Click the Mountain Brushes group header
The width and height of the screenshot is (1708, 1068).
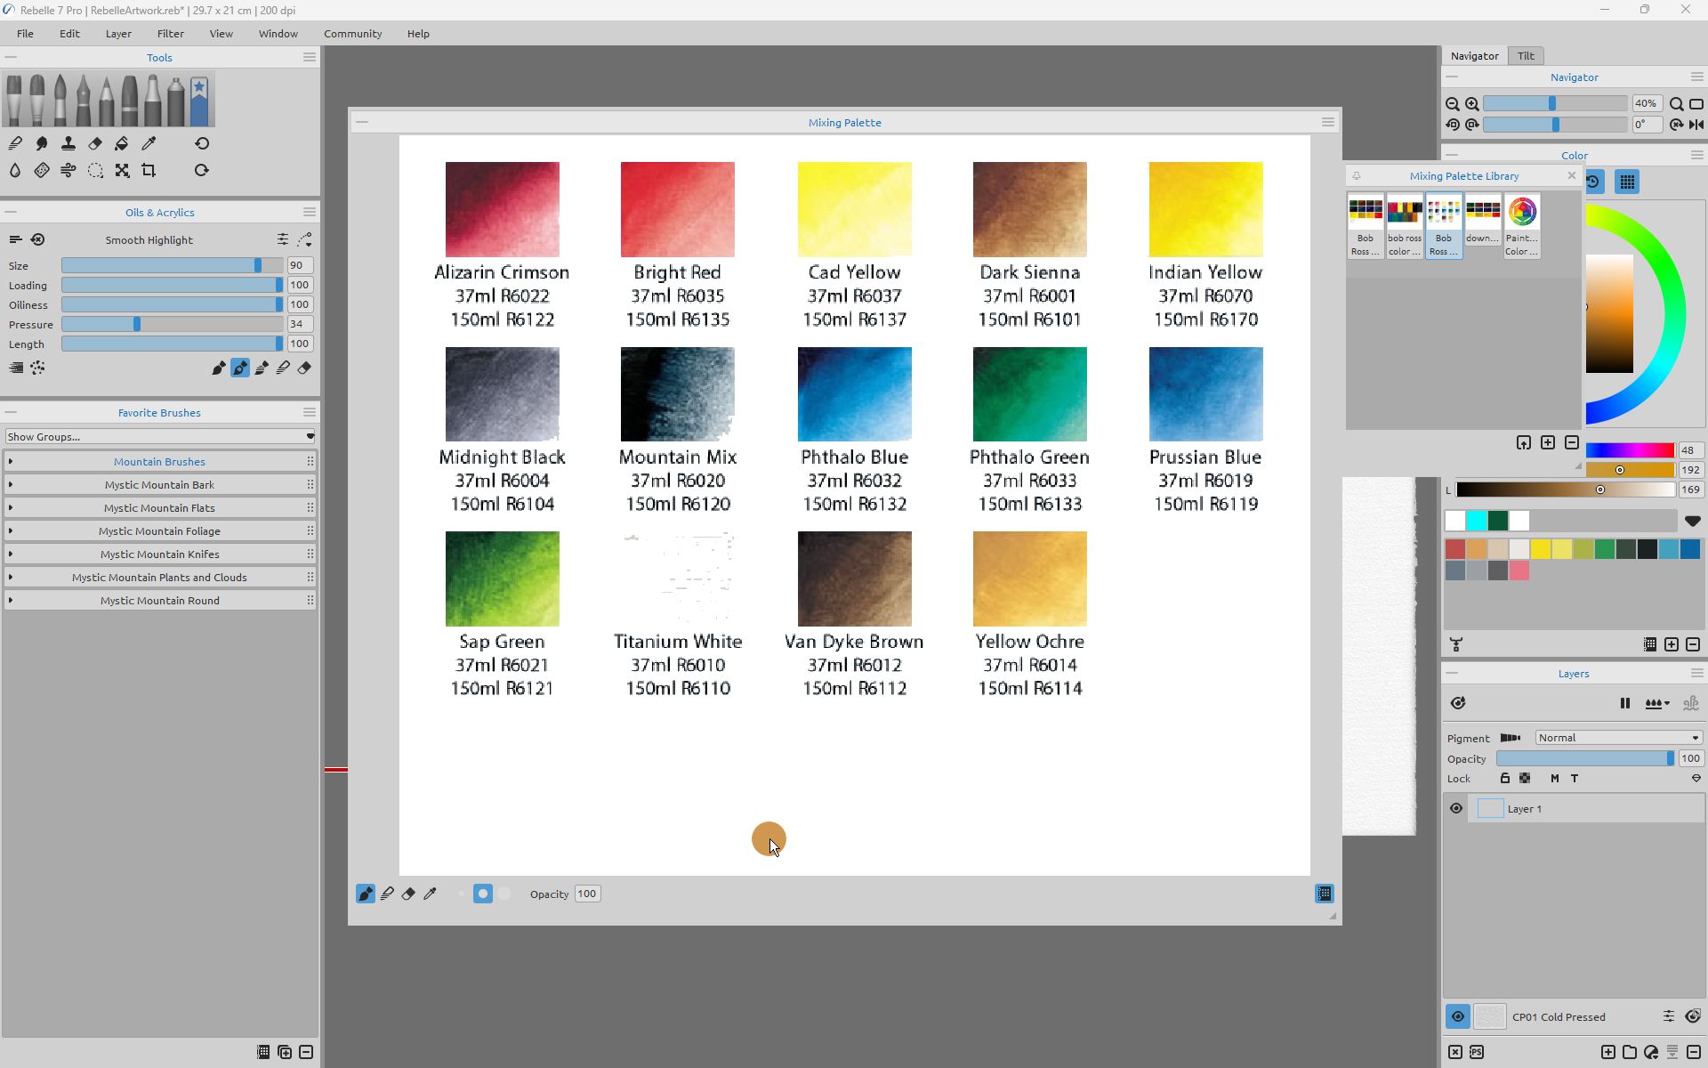159,462
